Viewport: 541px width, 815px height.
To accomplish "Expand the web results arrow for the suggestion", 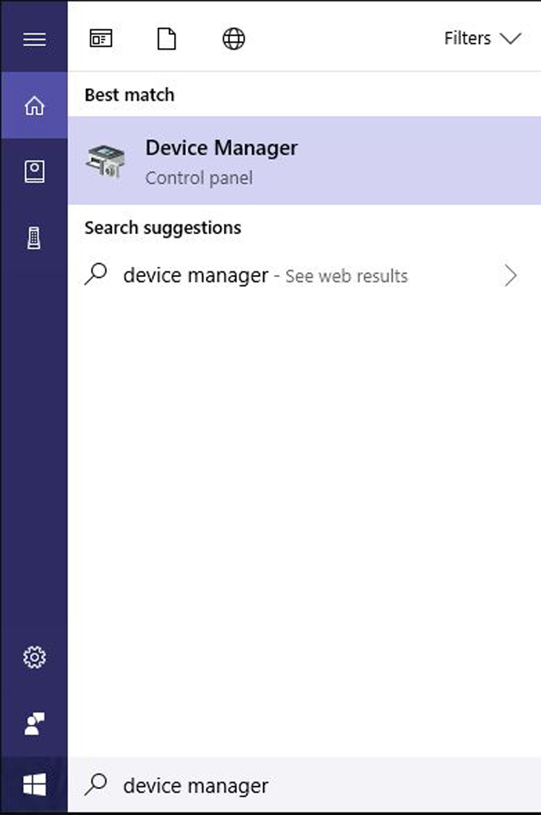I will (511, 276).
